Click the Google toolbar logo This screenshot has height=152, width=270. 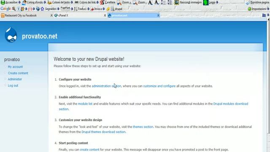(x=5, y=8)
